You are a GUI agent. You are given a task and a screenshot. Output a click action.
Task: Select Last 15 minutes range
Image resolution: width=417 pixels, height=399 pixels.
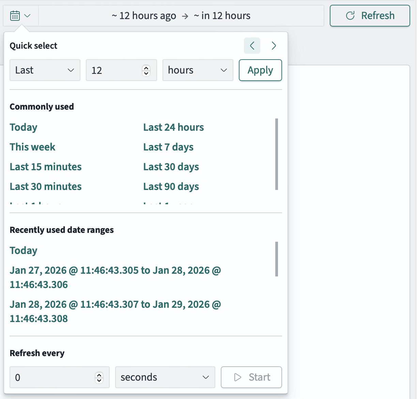(46, 167)
